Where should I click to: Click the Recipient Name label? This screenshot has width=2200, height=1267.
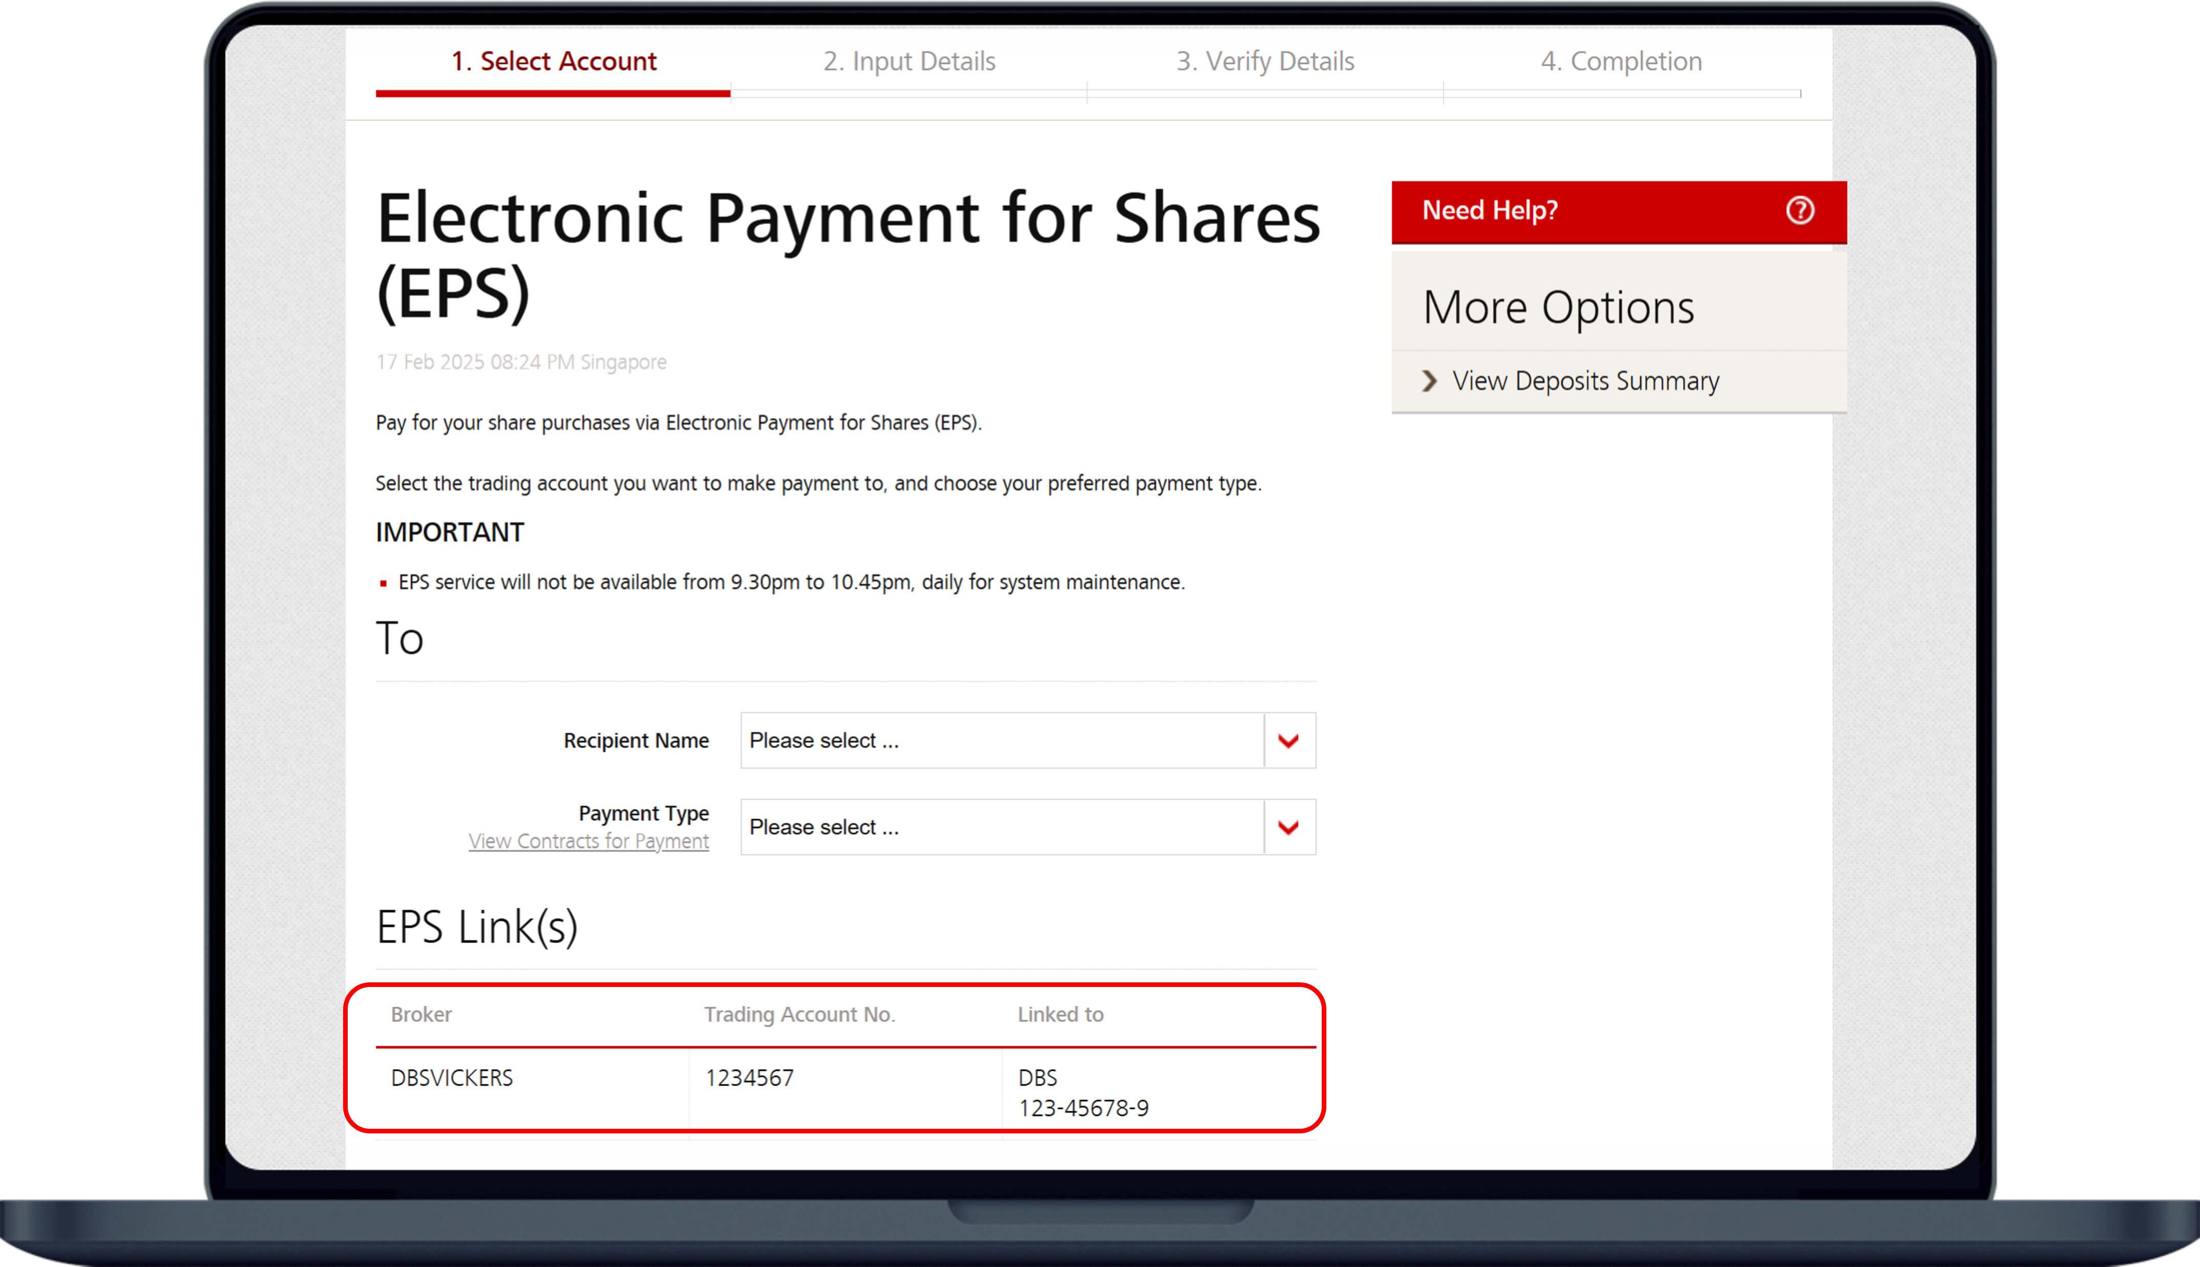tap(636, 741)
